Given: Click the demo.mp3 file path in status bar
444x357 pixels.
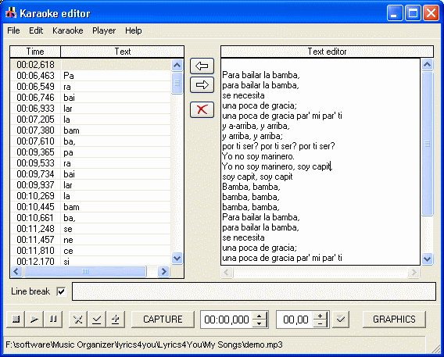Looking at the screenshot, I should point(144,345).
